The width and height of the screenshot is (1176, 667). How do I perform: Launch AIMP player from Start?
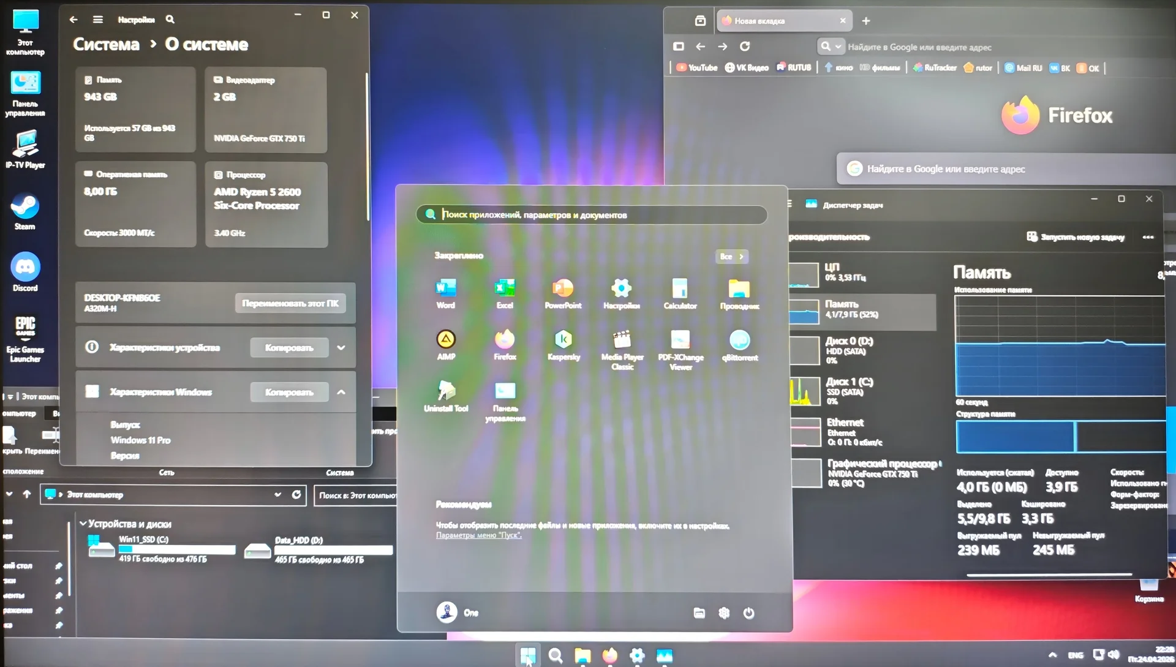pos(446,345)
